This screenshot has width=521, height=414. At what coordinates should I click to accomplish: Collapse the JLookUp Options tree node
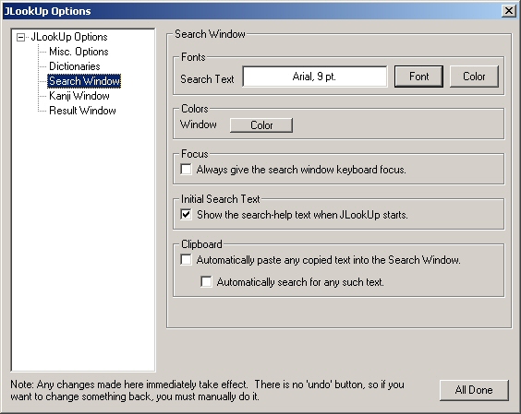20,37
